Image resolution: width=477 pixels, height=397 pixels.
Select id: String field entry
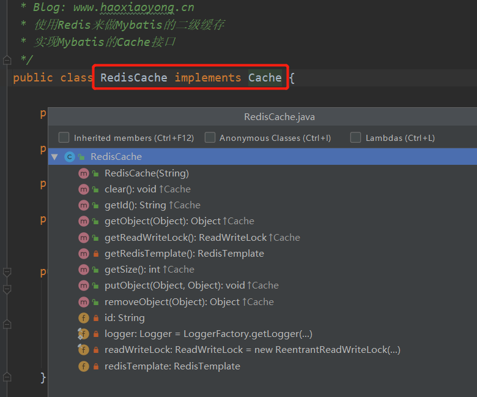click(x=124, y=318)
